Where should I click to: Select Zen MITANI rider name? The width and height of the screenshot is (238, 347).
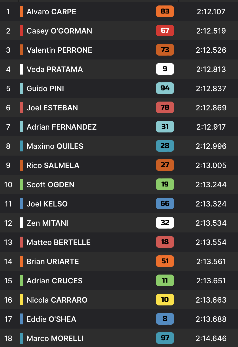(47, 223)
